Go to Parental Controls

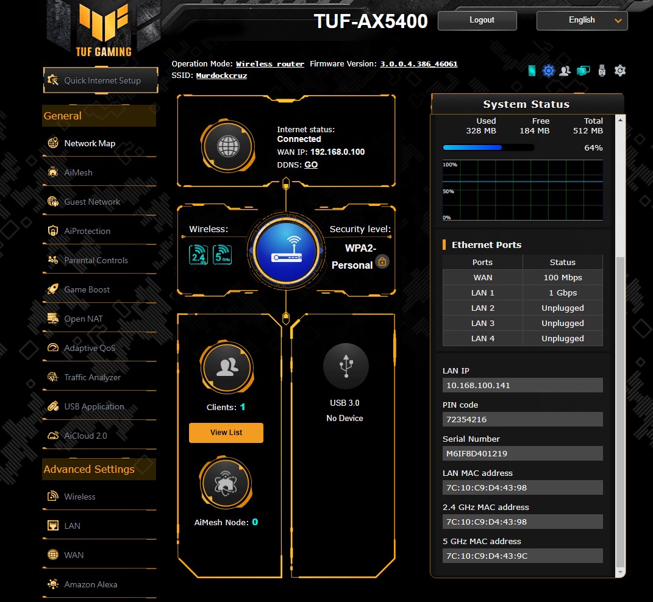point(96,260)
